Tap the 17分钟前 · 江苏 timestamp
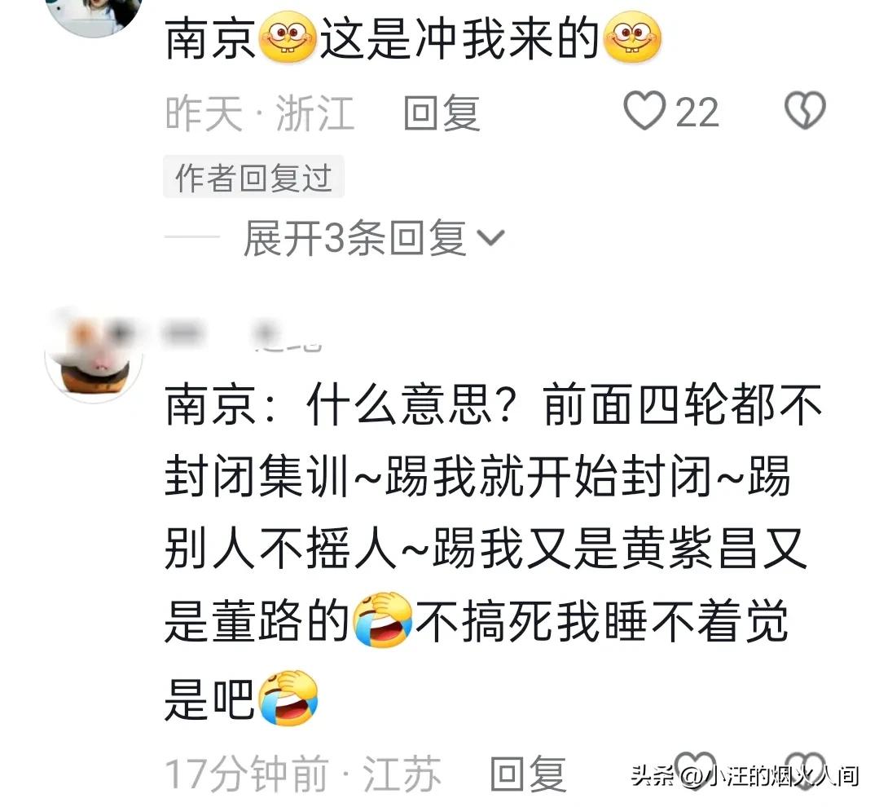This screenshot has width=879, height=807. pos(303,774)
